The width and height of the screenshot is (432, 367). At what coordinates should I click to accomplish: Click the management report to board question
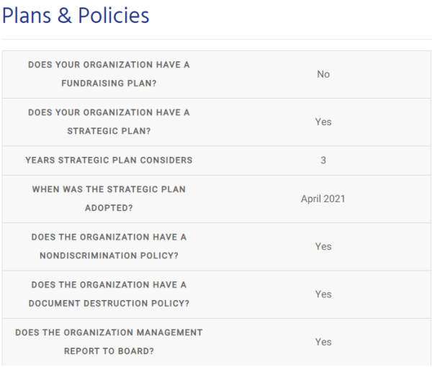point(109,342)
